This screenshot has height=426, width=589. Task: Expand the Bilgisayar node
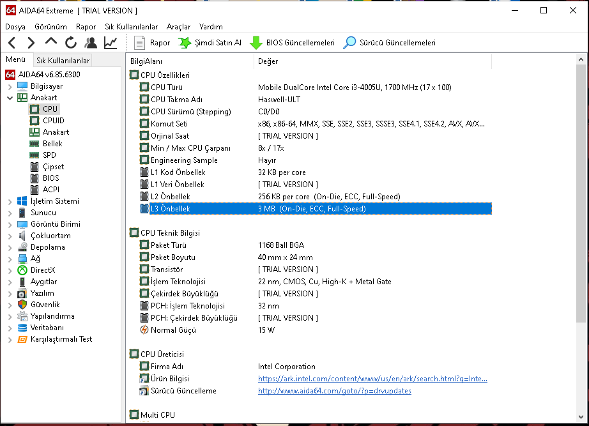[x=10, y=87]
